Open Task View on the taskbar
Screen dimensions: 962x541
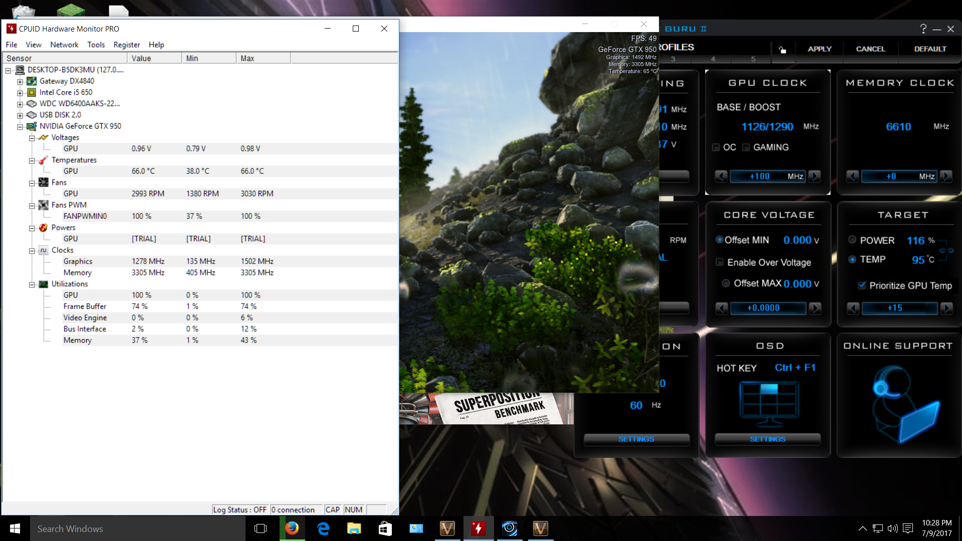point(261,528)
